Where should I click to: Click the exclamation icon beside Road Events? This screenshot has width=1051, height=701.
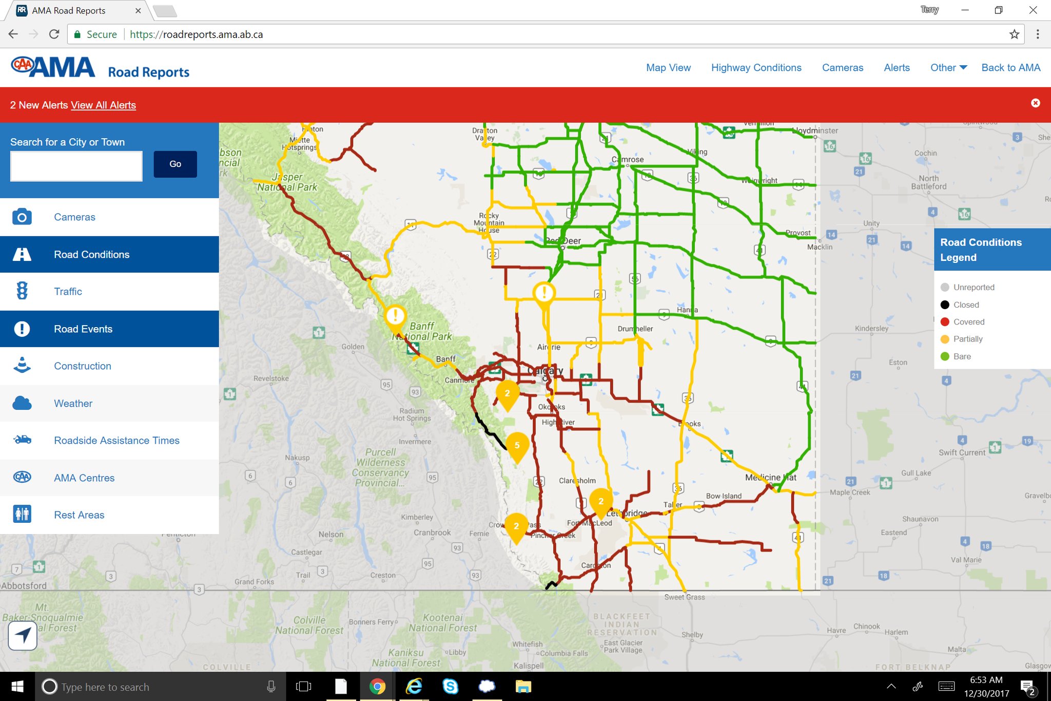tap(22, 329)
